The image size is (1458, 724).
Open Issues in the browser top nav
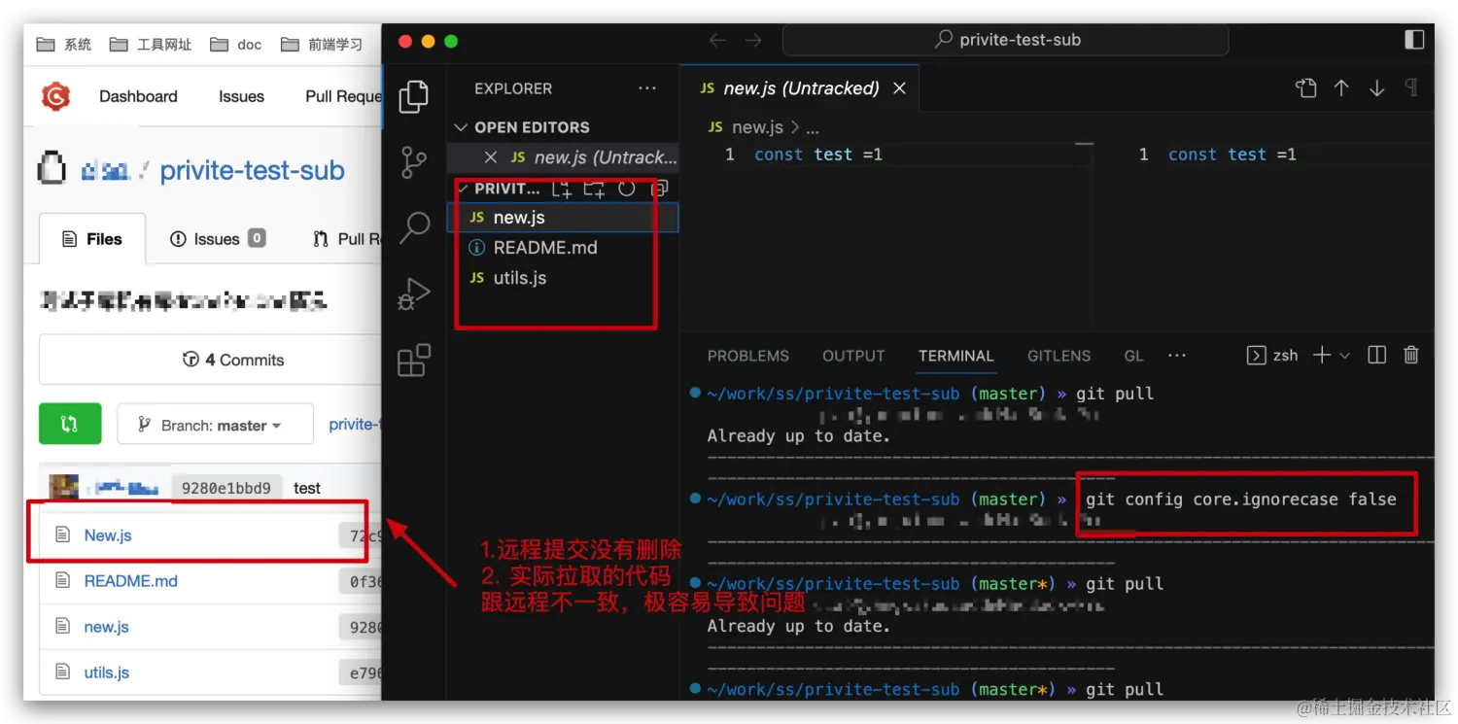pyautogui.click(x=241, y=96)
